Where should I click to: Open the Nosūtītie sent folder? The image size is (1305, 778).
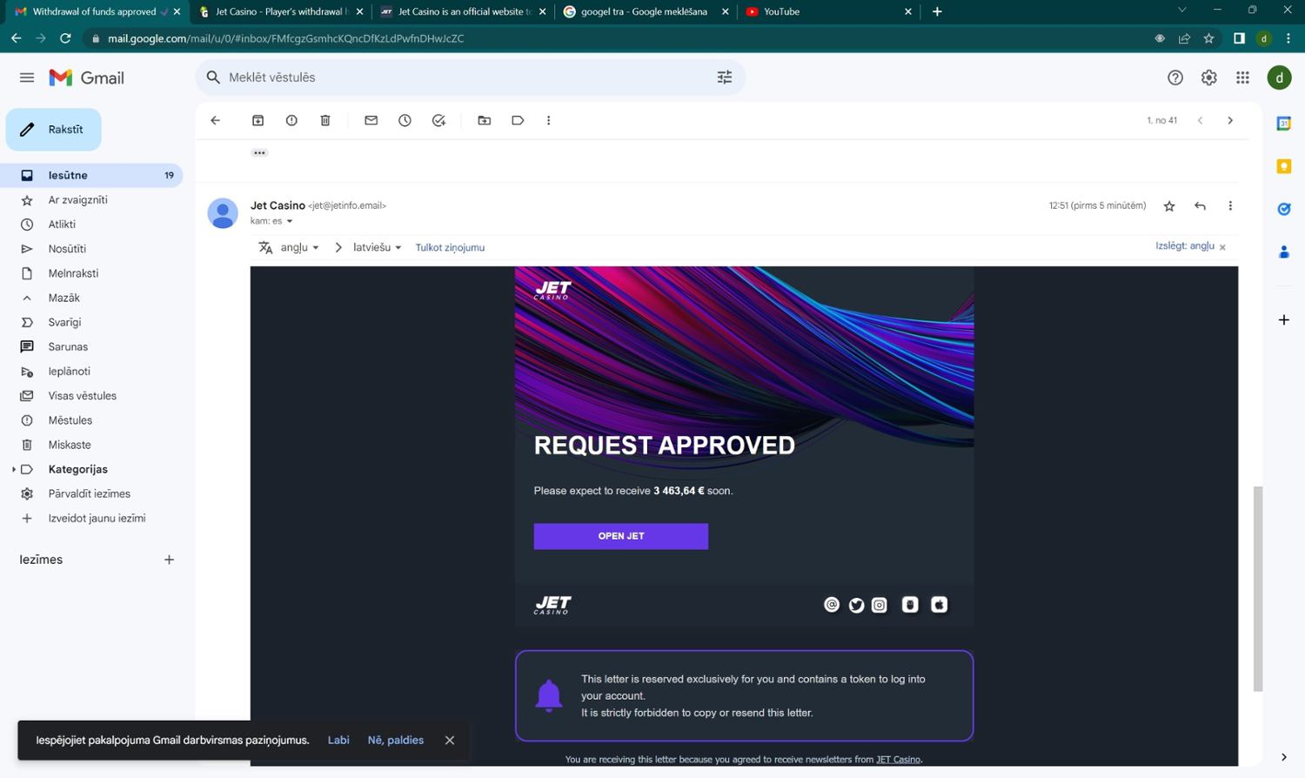67,249
